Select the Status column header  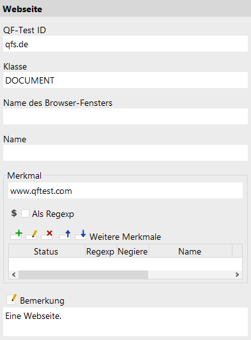pos(47,251)
